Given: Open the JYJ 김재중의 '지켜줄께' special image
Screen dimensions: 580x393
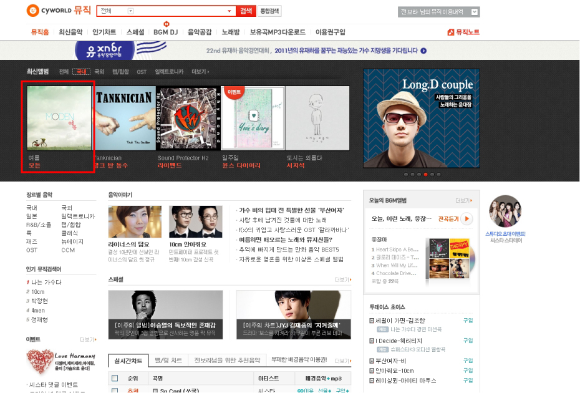Looking at the screenshot, I should click(x=294, y=315).
